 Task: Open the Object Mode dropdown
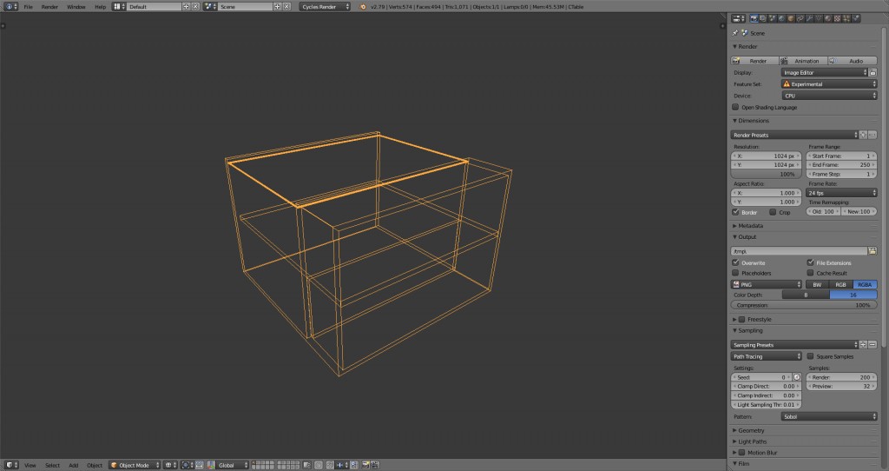click(135, 465)
